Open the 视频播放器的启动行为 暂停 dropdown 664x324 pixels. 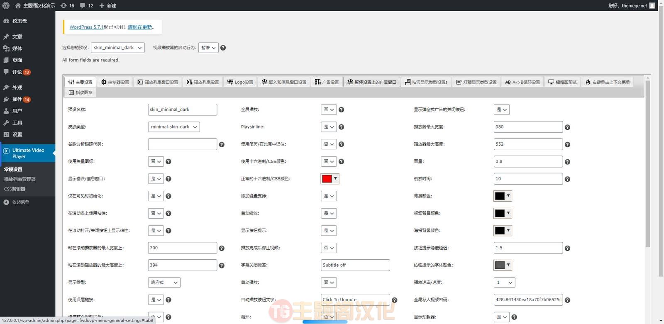[x=208, y=48]
